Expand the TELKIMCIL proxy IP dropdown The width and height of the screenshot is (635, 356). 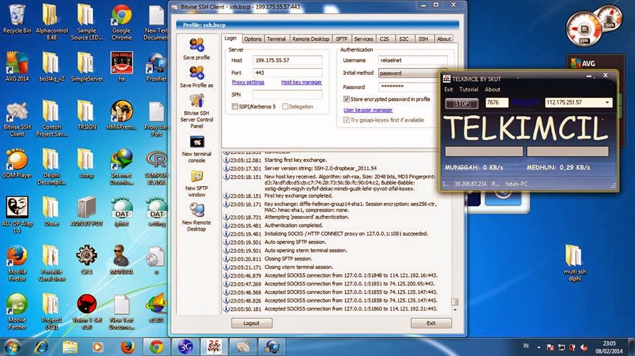[607, 102]
